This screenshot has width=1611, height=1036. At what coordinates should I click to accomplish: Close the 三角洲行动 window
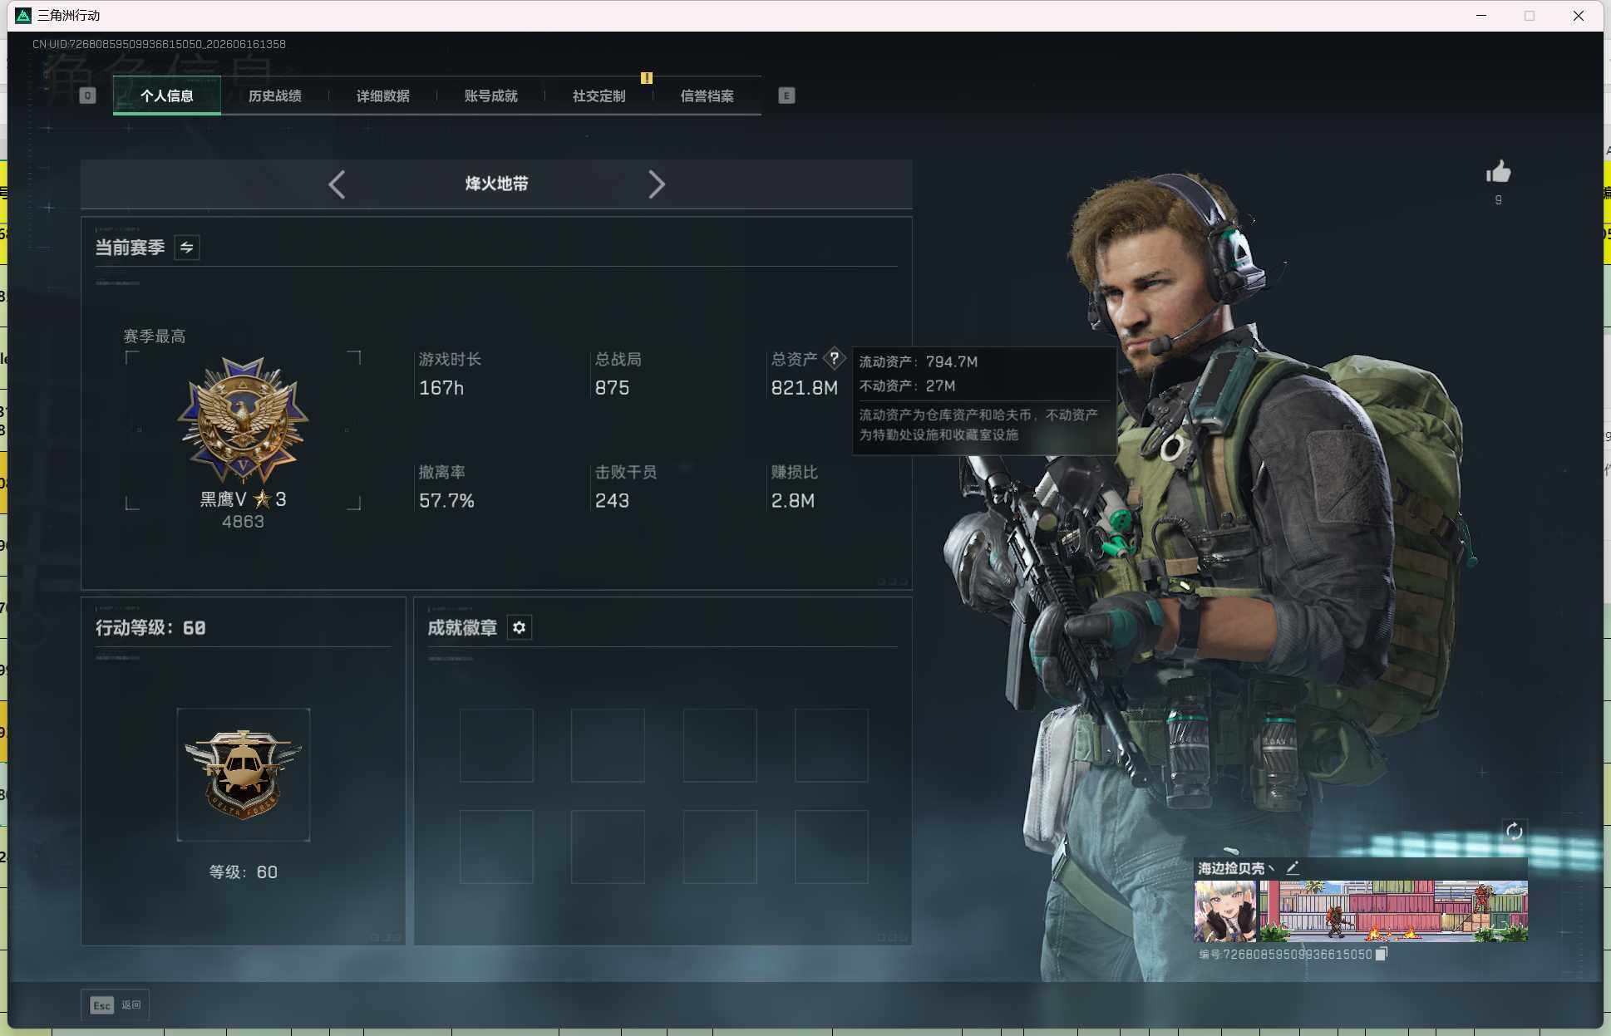(1578, 15)
